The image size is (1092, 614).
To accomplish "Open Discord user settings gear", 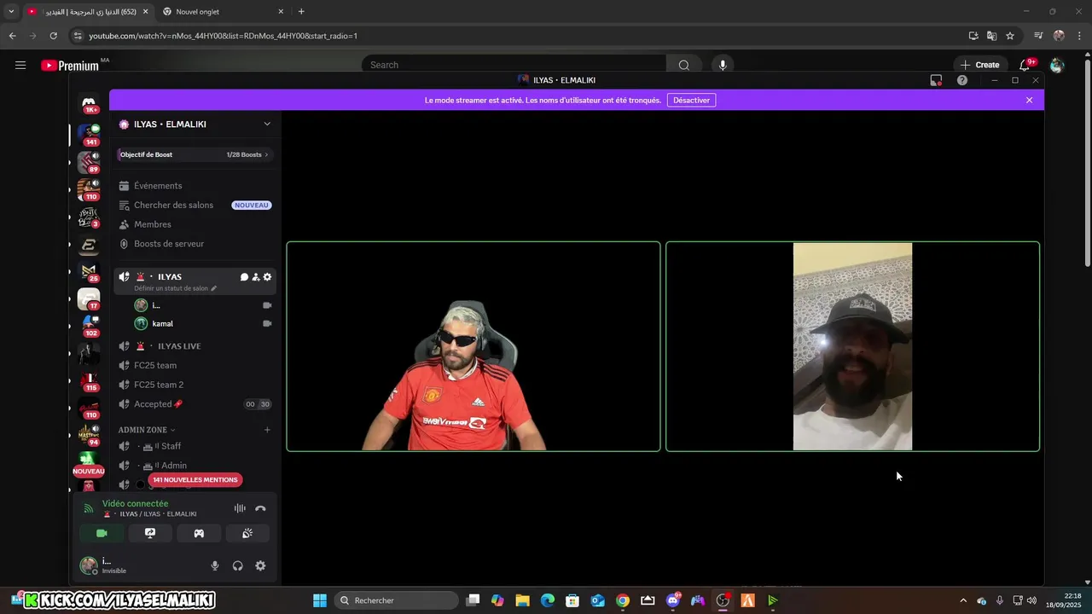I will [260, 565].
